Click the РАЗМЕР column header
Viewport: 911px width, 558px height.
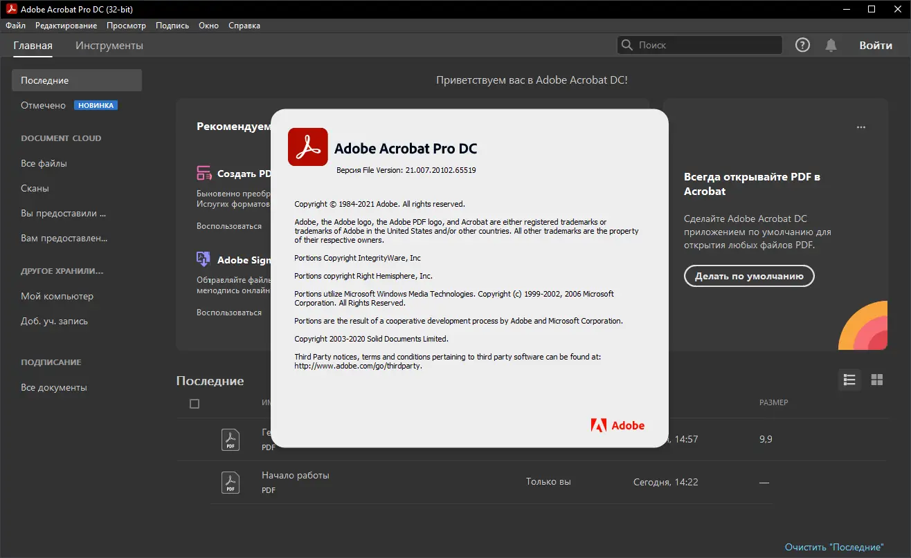tap(773, 402)
